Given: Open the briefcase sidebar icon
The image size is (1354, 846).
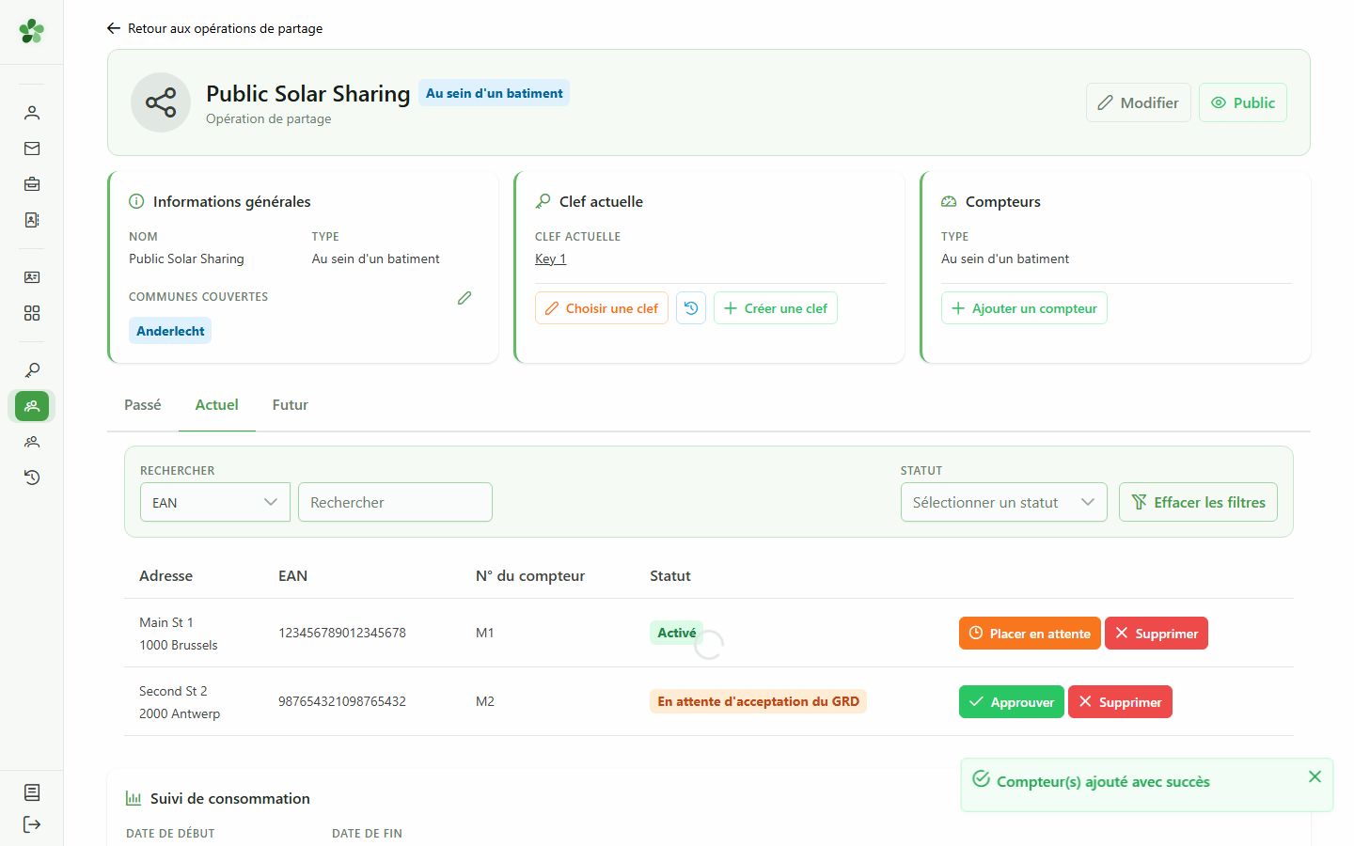Looking at the screenshot, I should tap(32, 184).
